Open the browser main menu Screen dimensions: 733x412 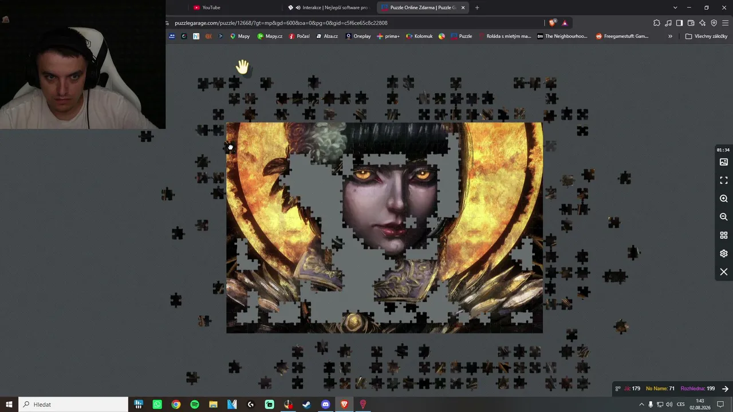[726, 23]
